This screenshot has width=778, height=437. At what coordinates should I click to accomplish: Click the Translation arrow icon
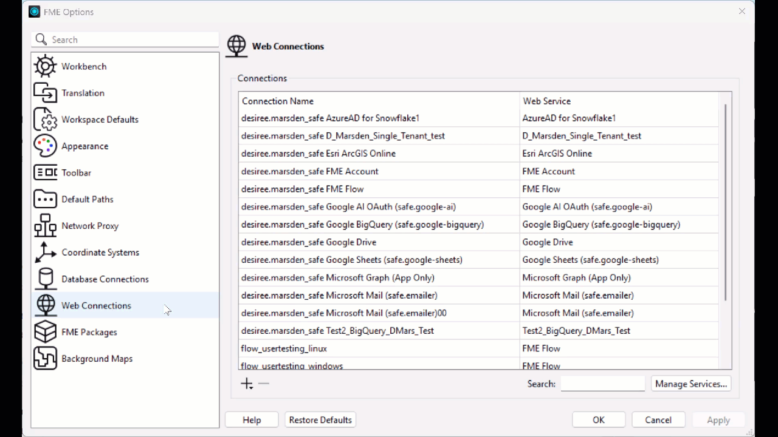point(45,93)
